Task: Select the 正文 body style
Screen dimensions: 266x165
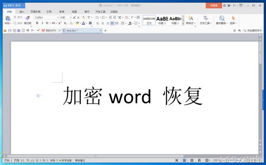Action: tap(149, 20)
